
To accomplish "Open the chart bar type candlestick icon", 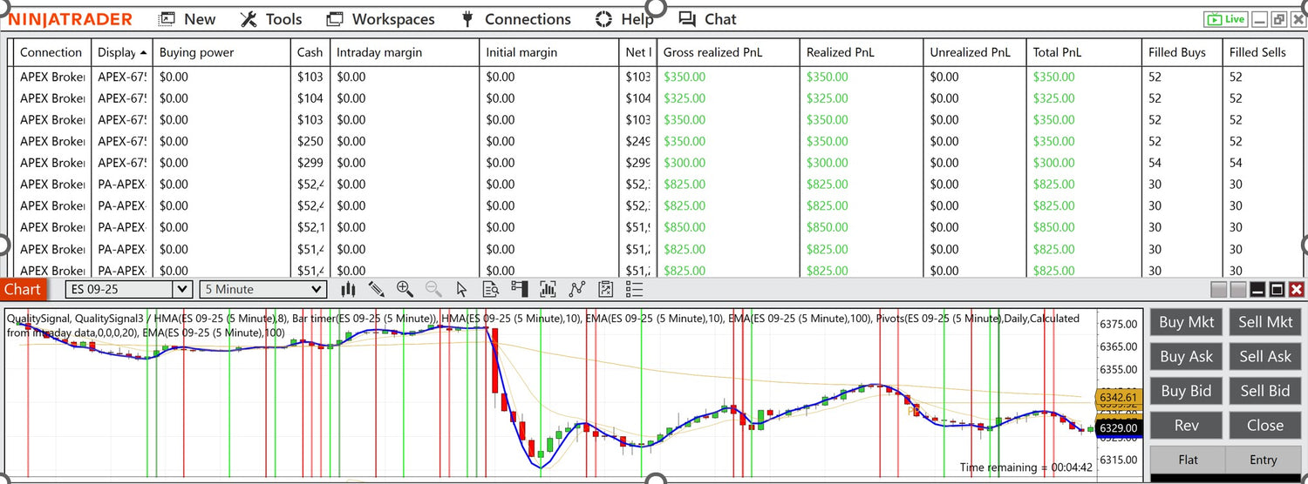I will tap(348, 289).
